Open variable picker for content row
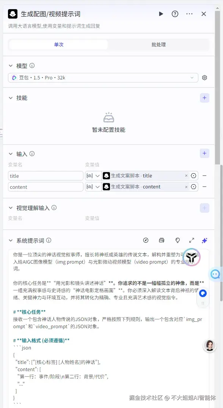This screenshot has height=408, width=223. [x=194, y=187]
